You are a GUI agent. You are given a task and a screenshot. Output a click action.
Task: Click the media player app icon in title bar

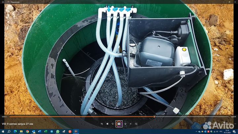pos(8,2)
